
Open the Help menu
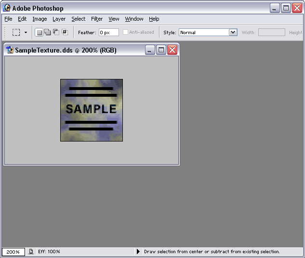coord(154,19)
